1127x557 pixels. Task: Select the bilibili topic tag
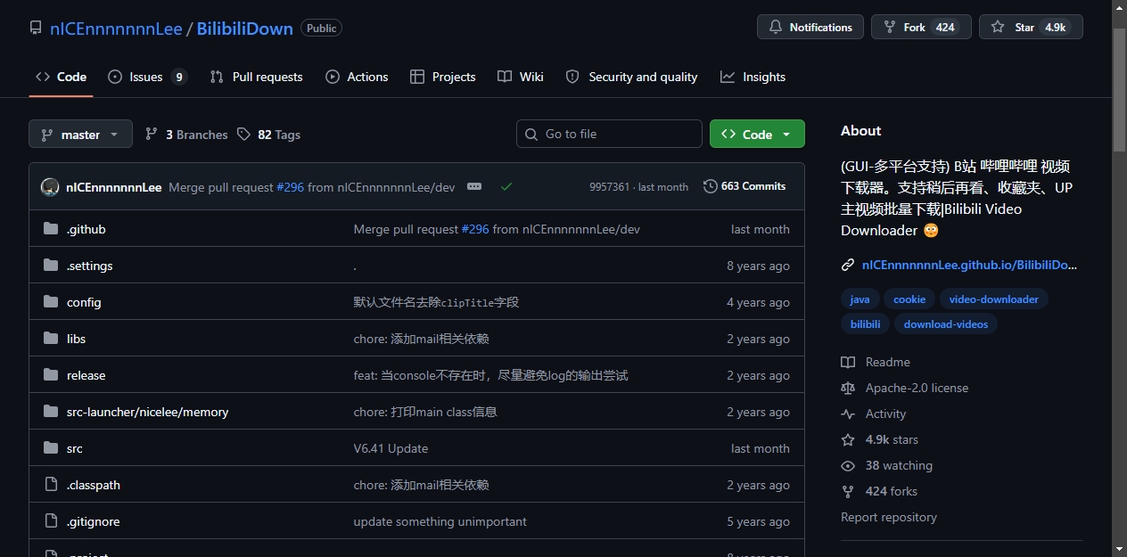[865, 324]
